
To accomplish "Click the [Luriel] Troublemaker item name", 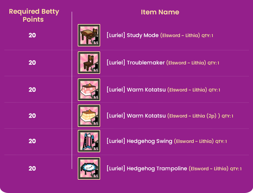I will click(x=135, y=62).
